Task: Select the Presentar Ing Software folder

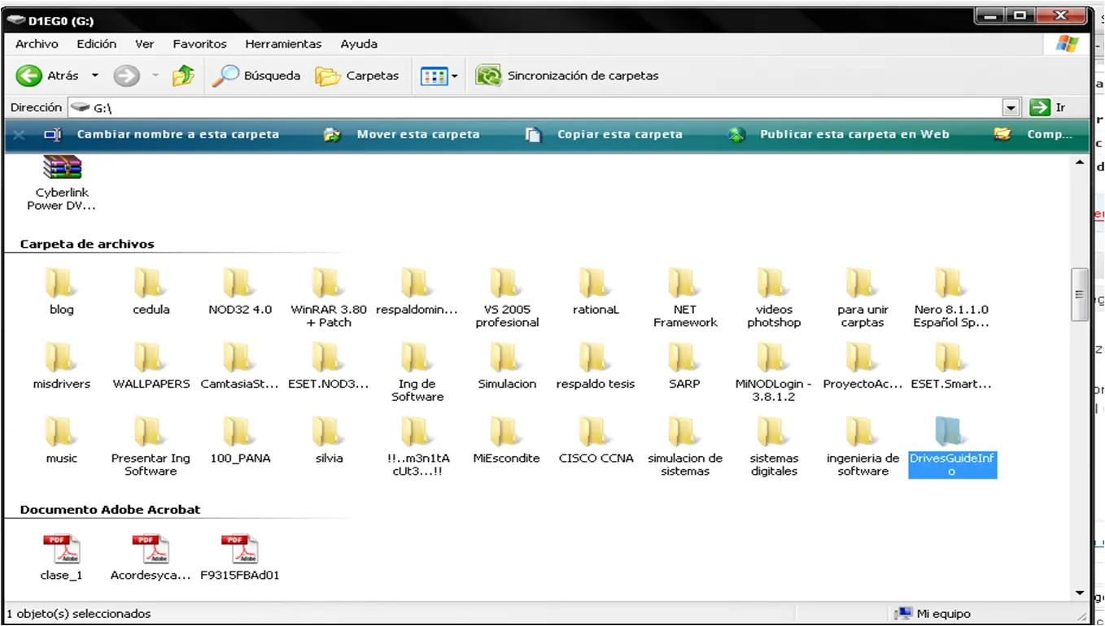Action: point(151,446)
